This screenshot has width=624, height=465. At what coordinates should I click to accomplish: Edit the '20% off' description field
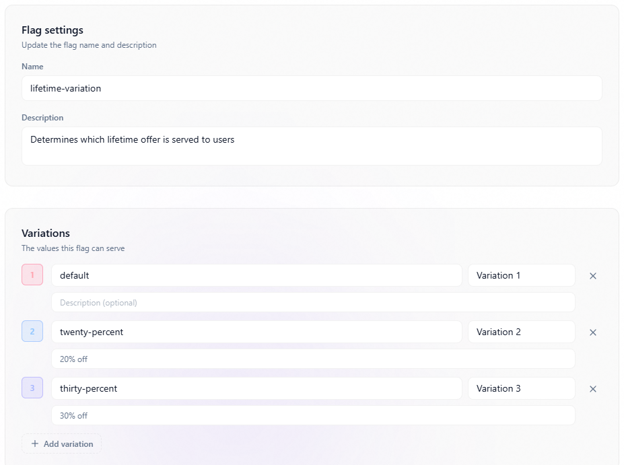coord(313,359)
